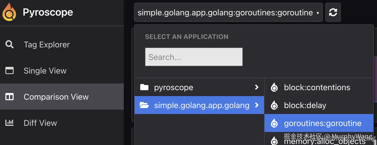The width and height of the screenshot is (377, 145).
Task: Expand the pyroscope folder chevron
Action: click(x=257, y=87)
